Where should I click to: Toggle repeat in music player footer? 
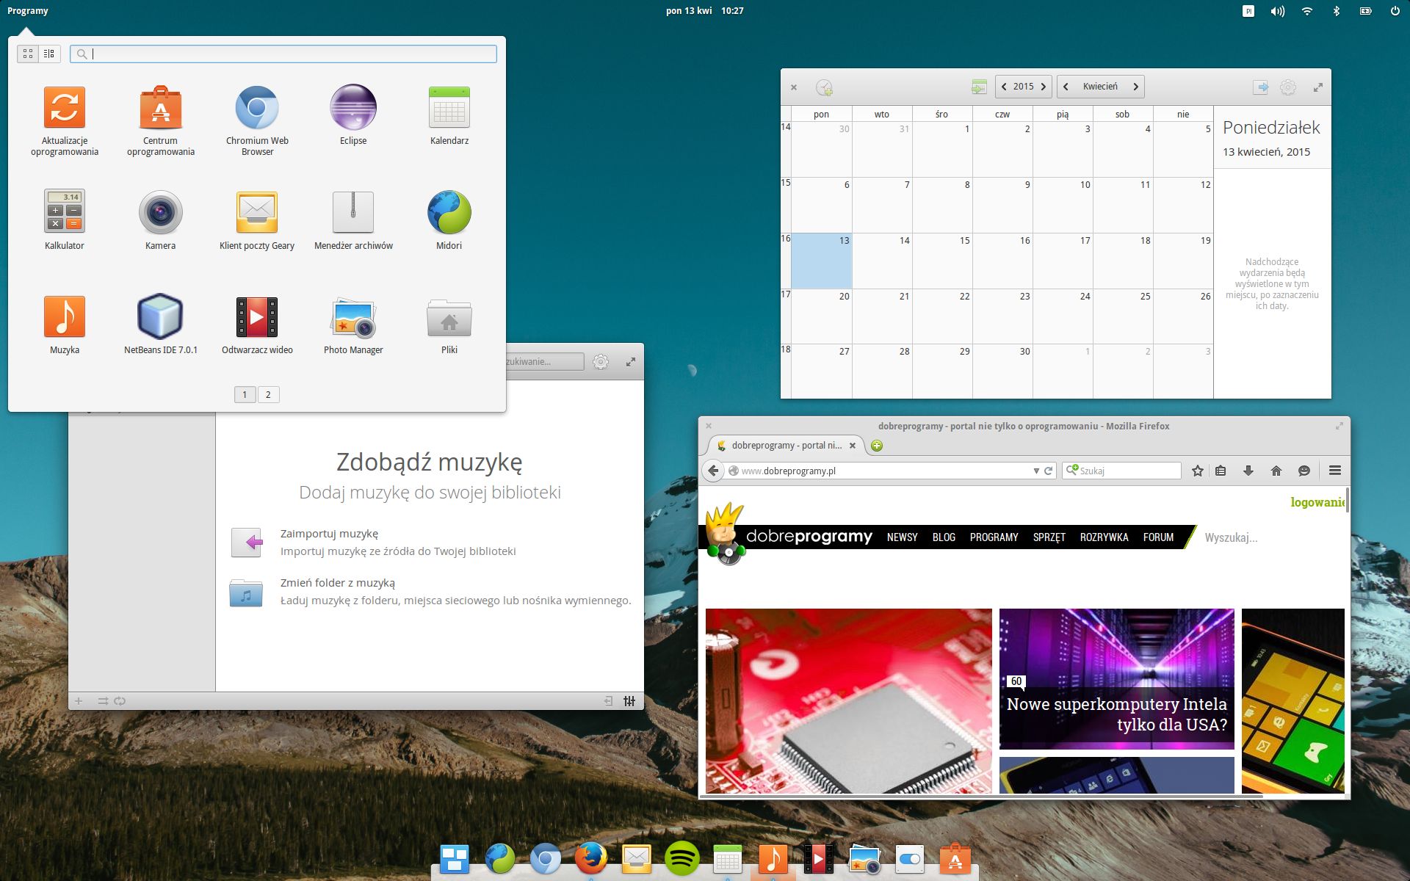(120, 701)
